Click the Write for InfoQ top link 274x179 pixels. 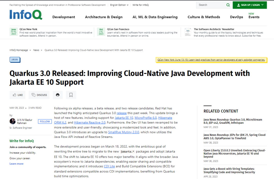click(x=141, y=5)
